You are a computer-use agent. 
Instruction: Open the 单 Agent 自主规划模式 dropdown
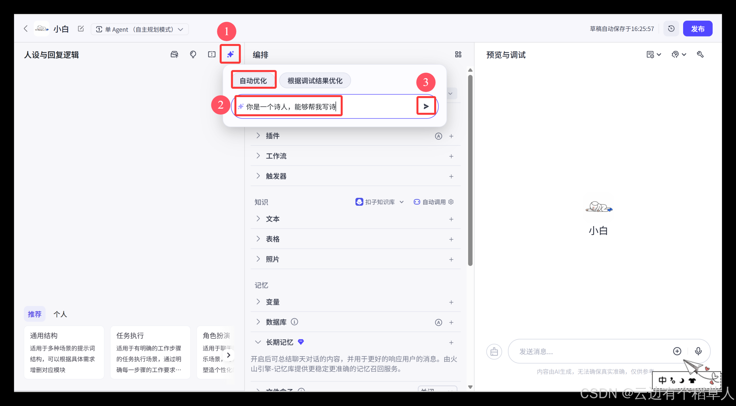point(140,29)
